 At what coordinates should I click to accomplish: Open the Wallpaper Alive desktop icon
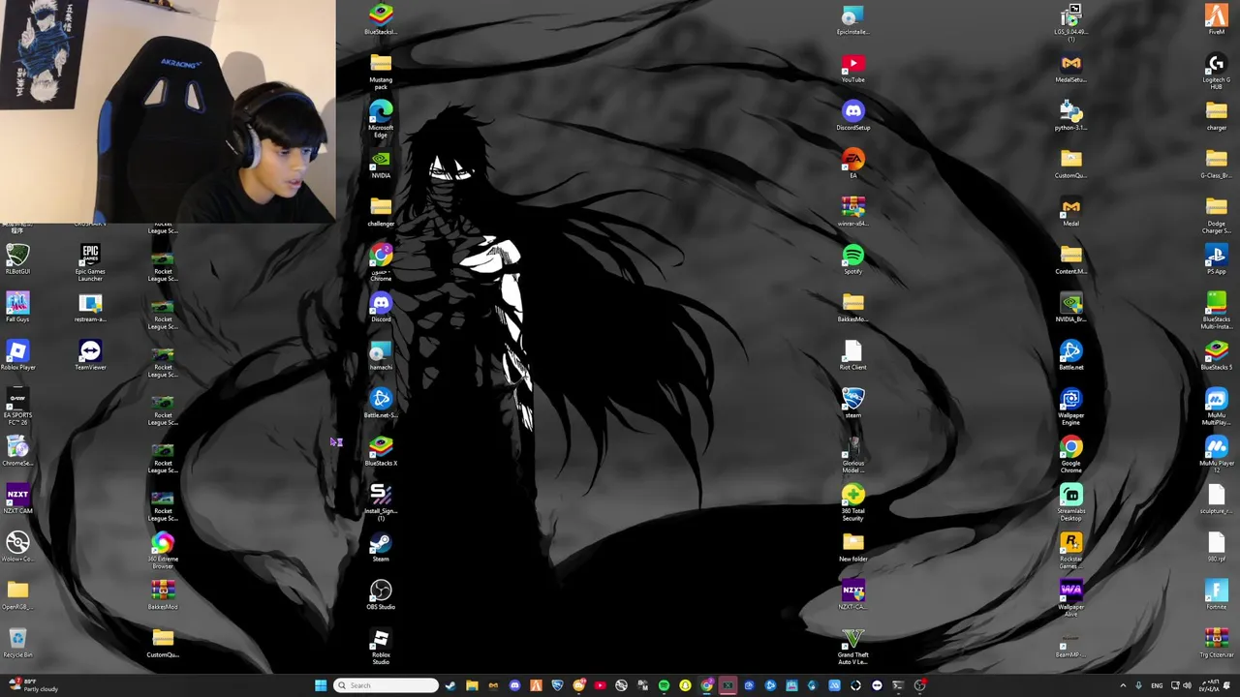[1070, 597]
